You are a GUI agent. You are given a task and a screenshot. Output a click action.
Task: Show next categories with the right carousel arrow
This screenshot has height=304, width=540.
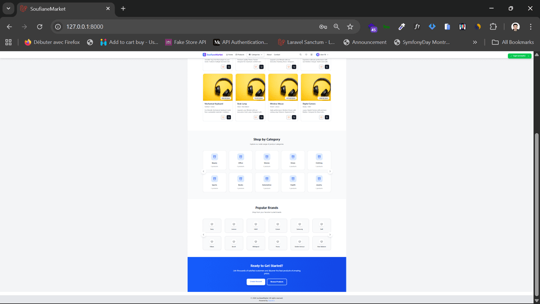(x=330, y=172)
